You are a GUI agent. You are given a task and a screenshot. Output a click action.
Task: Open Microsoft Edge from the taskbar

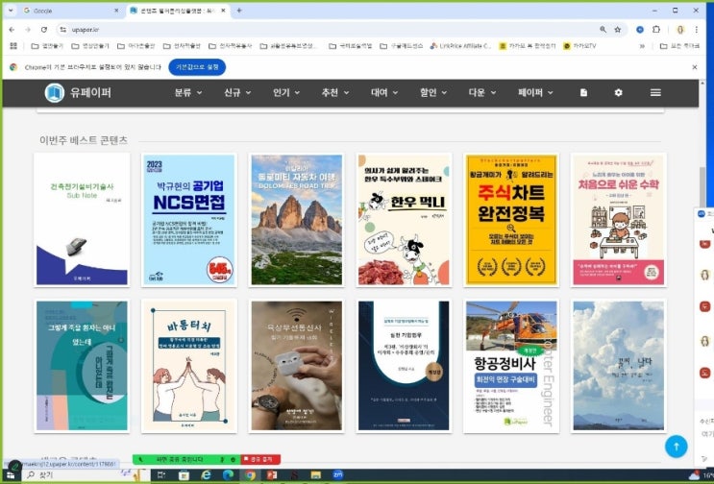tap(228, 475)
